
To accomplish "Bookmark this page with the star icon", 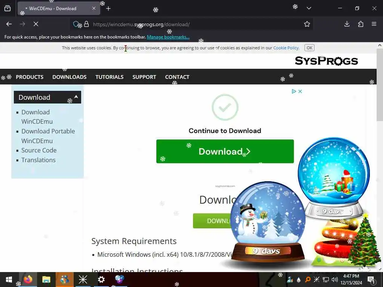I will 307,24.
